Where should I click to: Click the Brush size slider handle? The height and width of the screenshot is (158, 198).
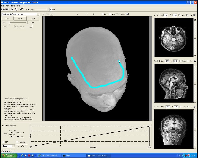click(x=47, y=9)
